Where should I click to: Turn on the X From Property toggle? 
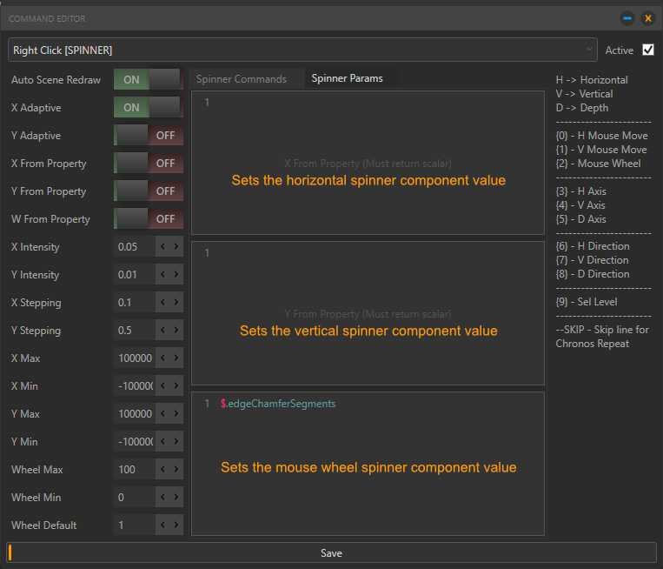coord(148,164)
